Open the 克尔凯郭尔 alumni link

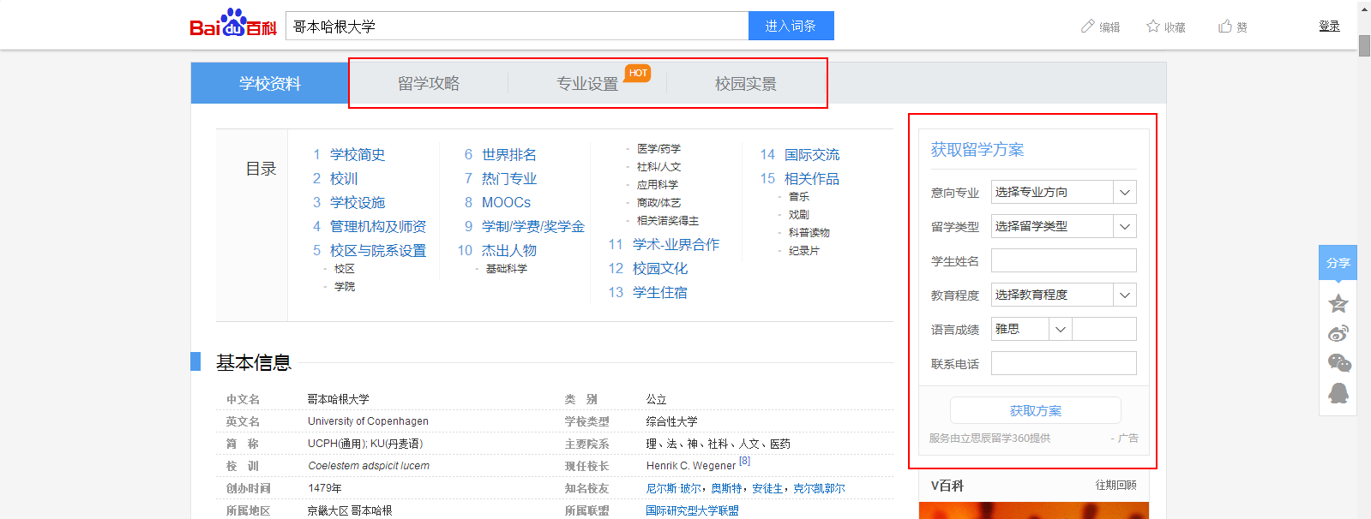(819, 488)
